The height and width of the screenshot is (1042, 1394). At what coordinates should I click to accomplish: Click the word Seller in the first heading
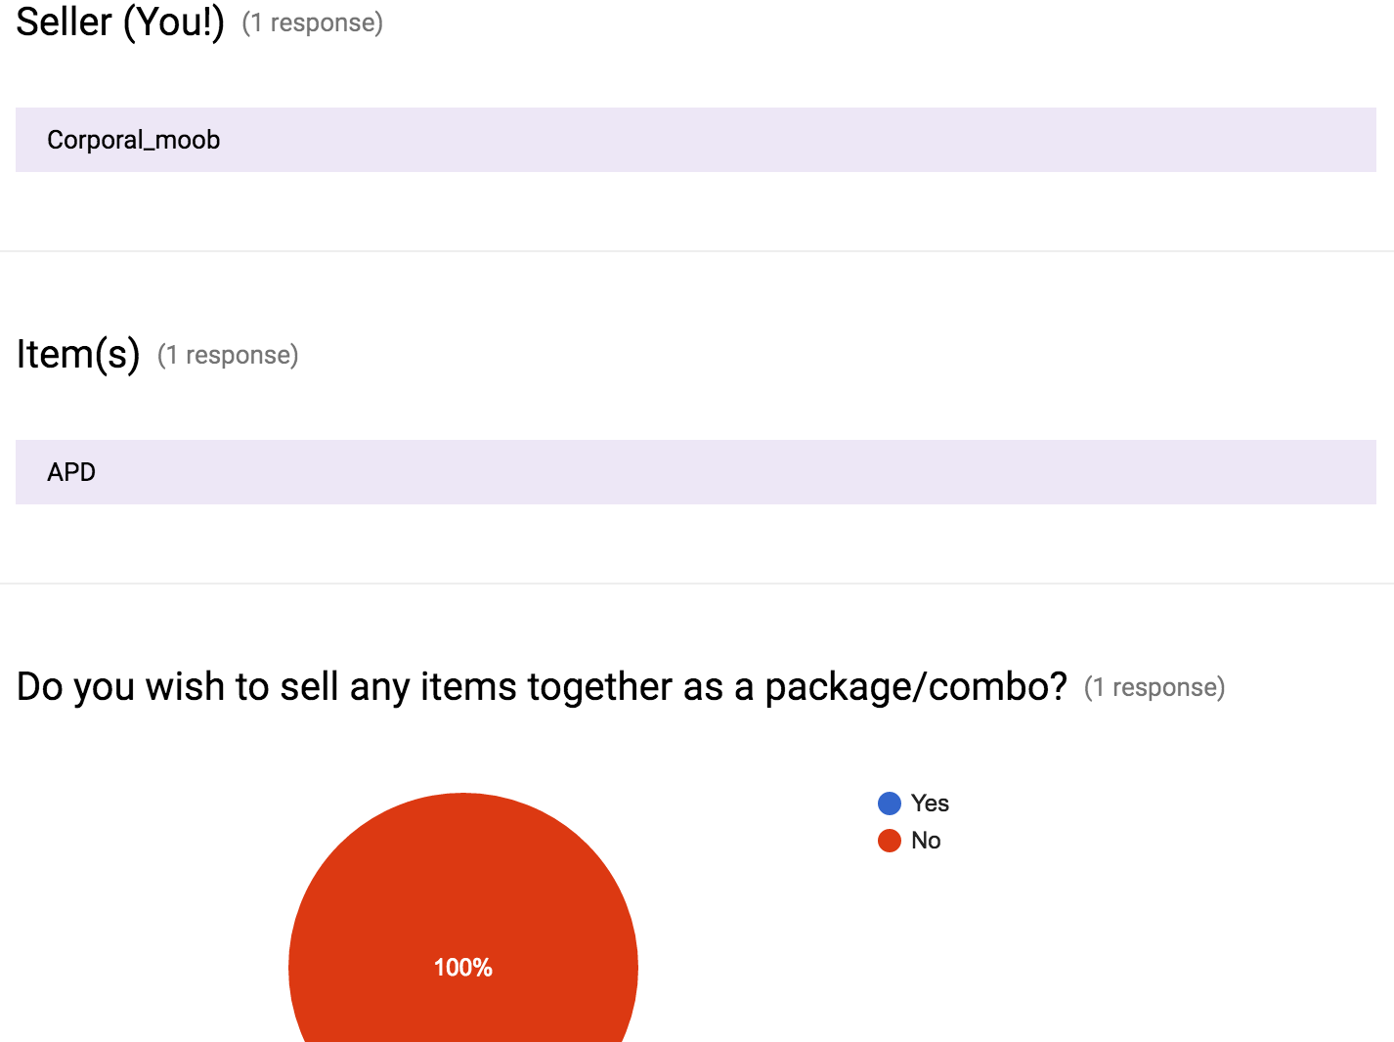coord(65,22)
